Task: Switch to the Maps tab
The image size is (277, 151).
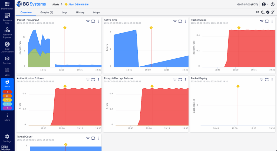Action: (97, 12)
